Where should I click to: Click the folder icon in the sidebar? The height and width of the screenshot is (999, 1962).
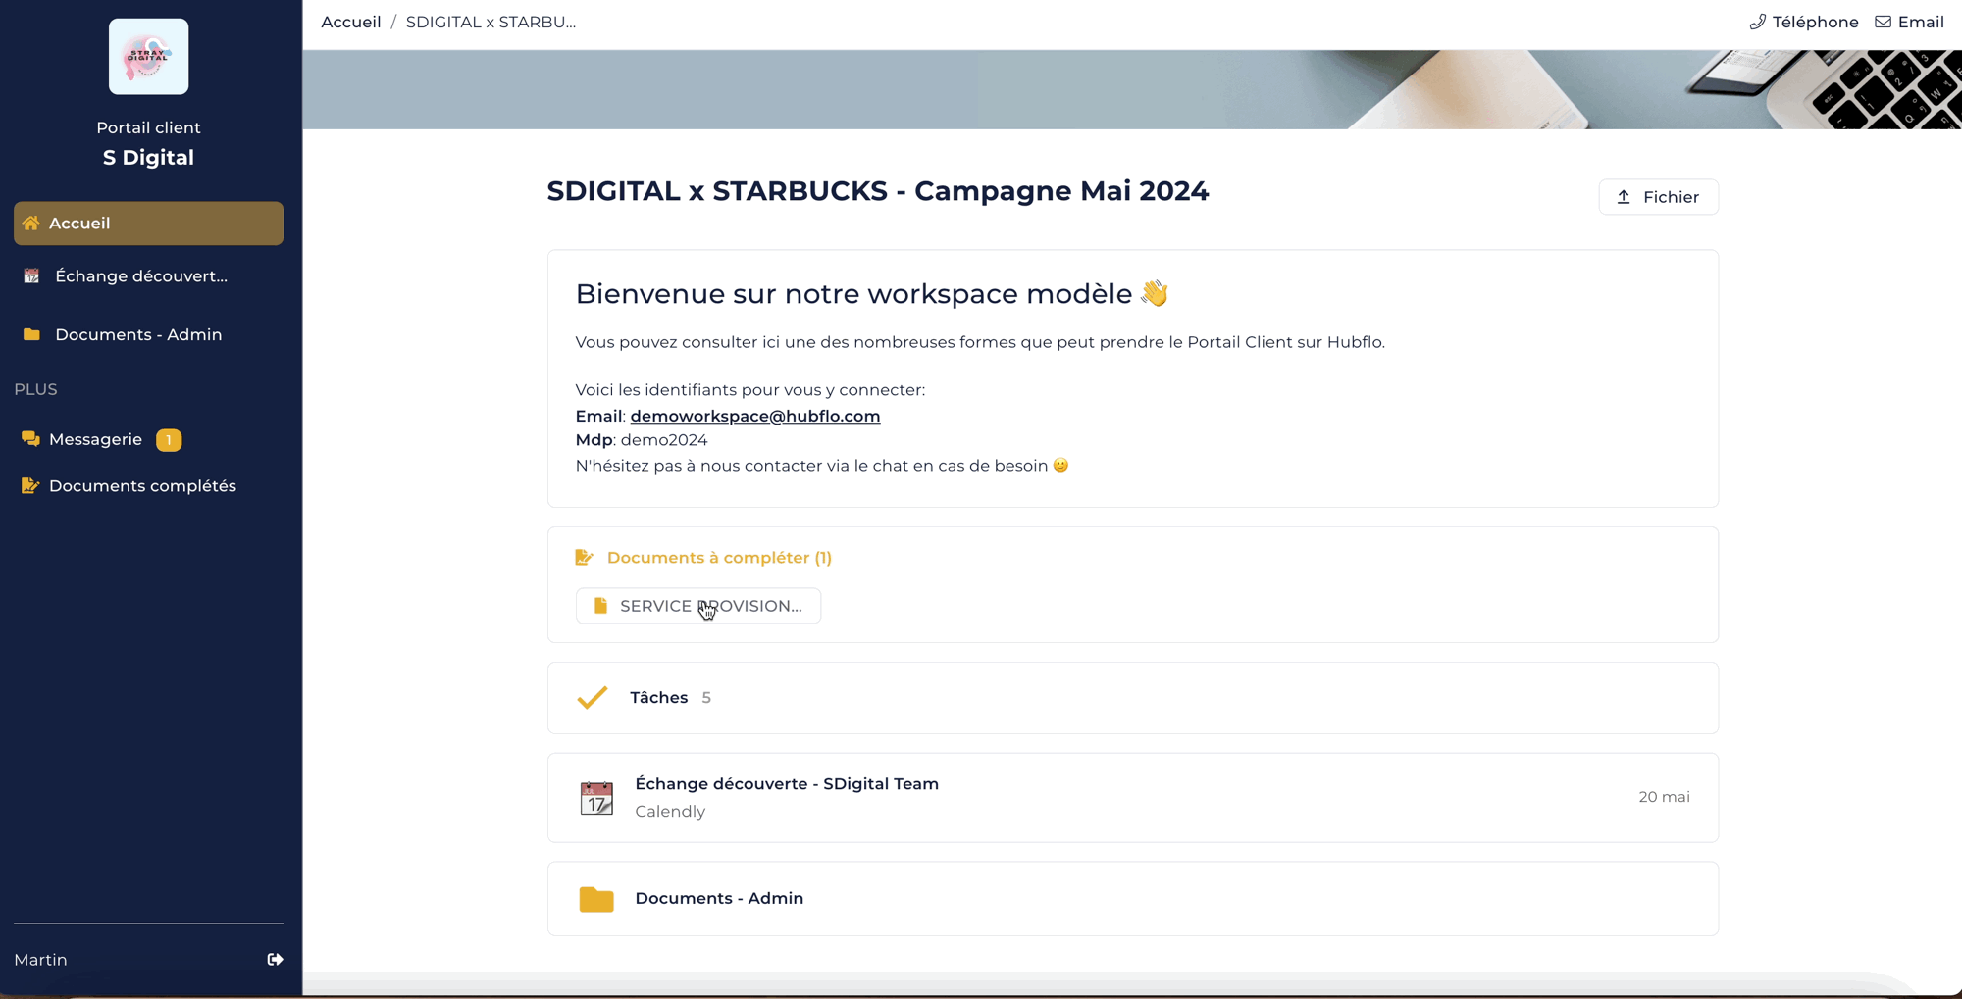tap(31, 335)
